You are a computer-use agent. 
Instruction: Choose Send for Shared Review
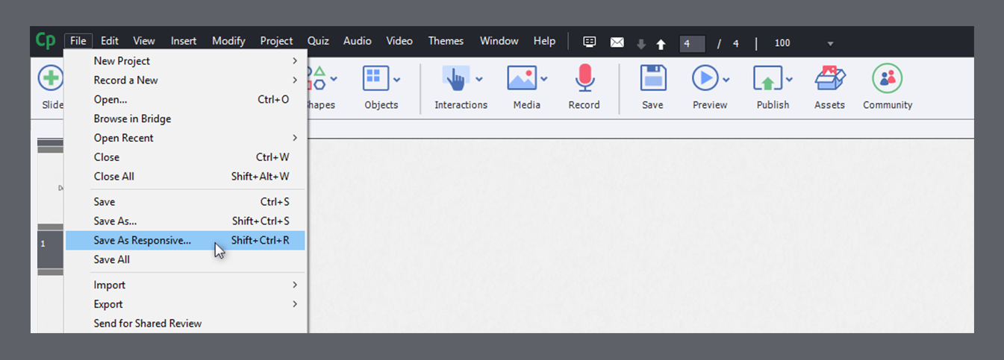185,324
